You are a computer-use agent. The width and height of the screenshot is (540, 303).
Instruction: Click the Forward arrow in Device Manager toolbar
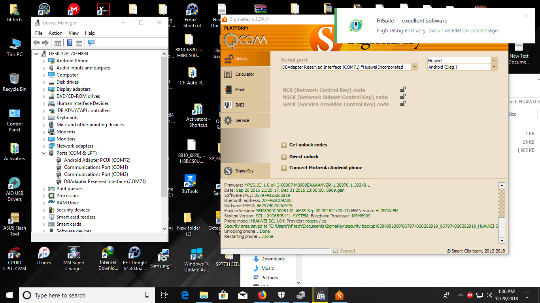pos(45,43)
